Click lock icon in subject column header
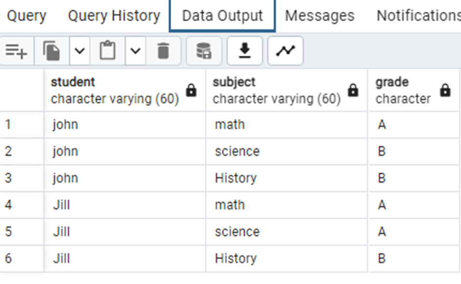Viewport: 461px width, 284px height. pos(353,90)
